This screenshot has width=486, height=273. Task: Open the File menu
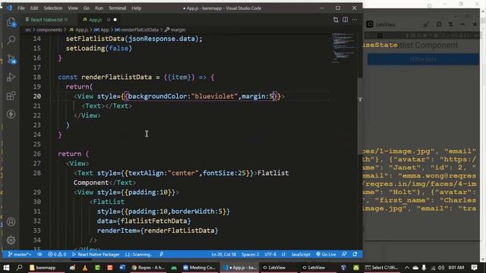(x=21, y=8)
